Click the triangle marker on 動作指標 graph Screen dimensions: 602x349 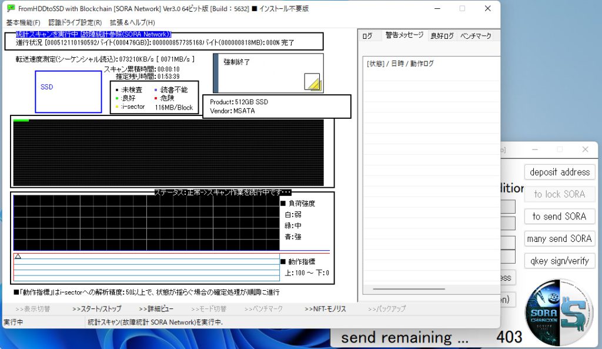pyautogui.click(x=18, y=256)
